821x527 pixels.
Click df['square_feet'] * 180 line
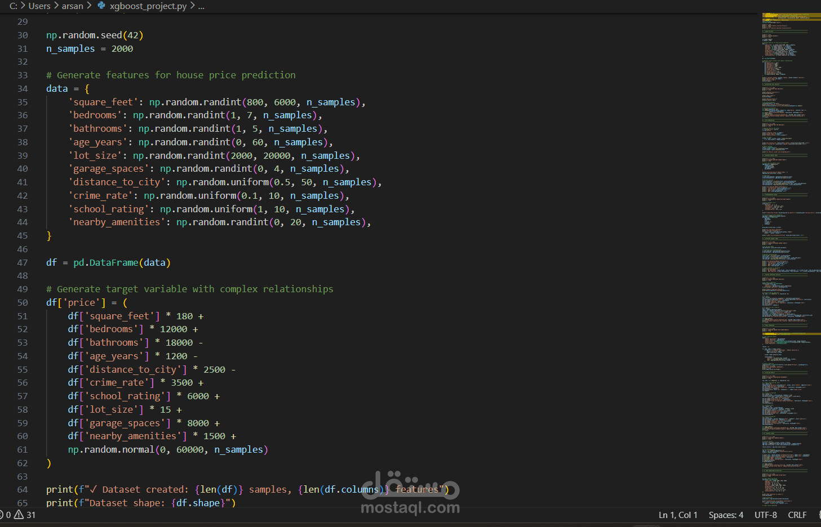pyautogui.click(x=136, y=316)
